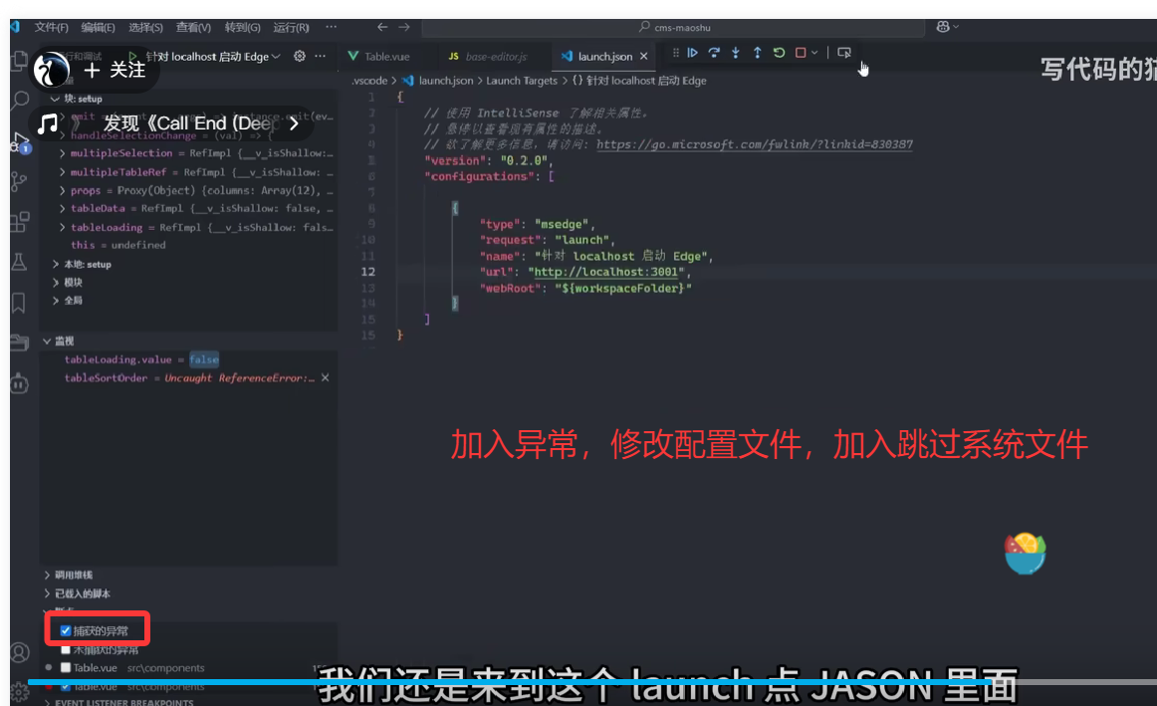Check the 未捕获的异常 breakpoint checkbox
The image size is (1157, 706).
click(x=66, y=649)
